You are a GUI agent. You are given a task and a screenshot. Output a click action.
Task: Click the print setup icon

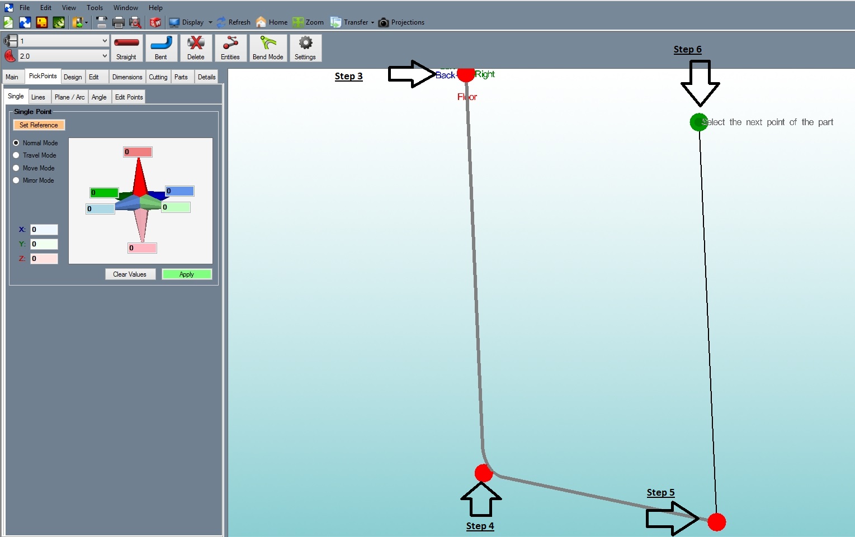(102, 22)
